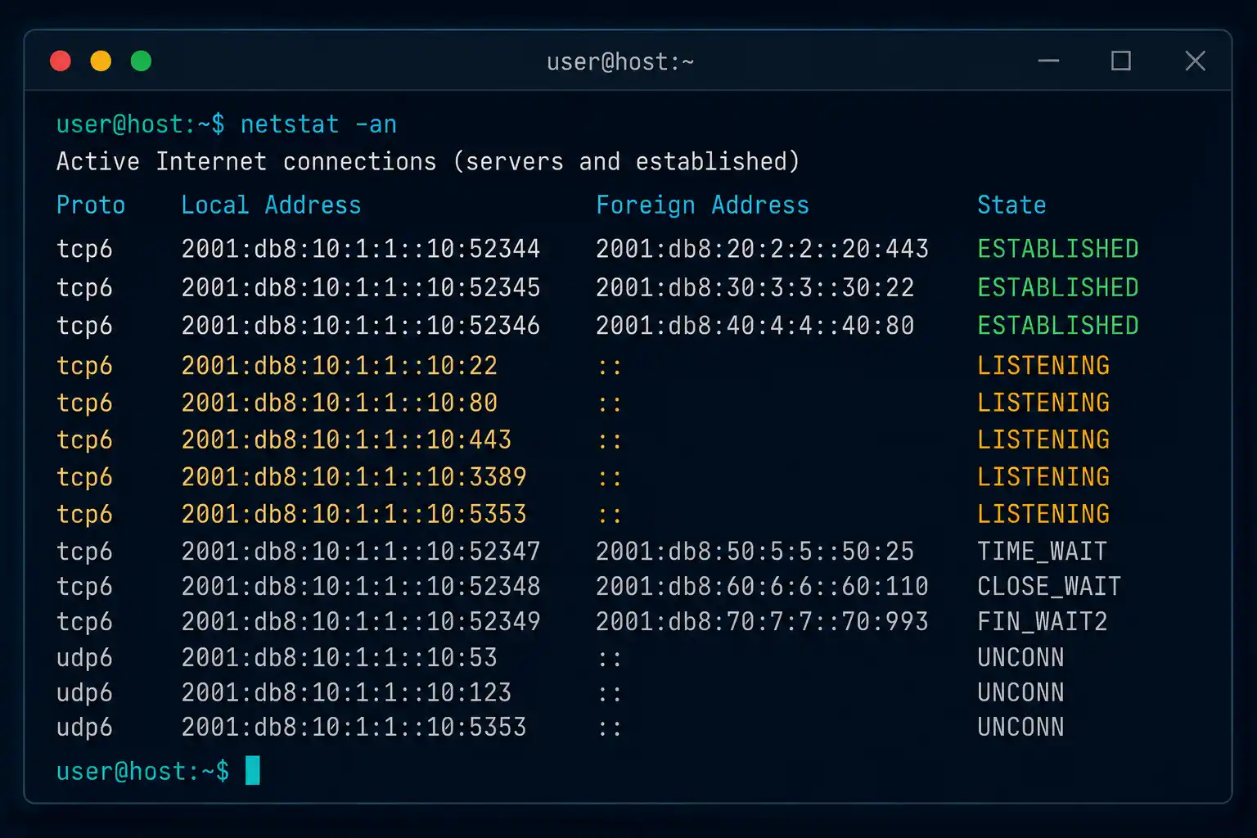This screenshot has width=1257, height=838.
Task: Click the Local Address column header
Action: (271, 205)
